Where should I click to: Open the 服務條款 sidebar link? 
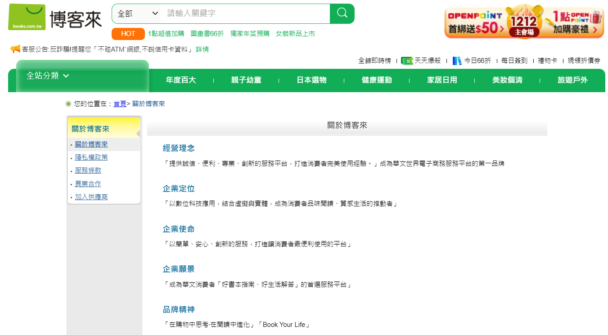pos(88,170)
